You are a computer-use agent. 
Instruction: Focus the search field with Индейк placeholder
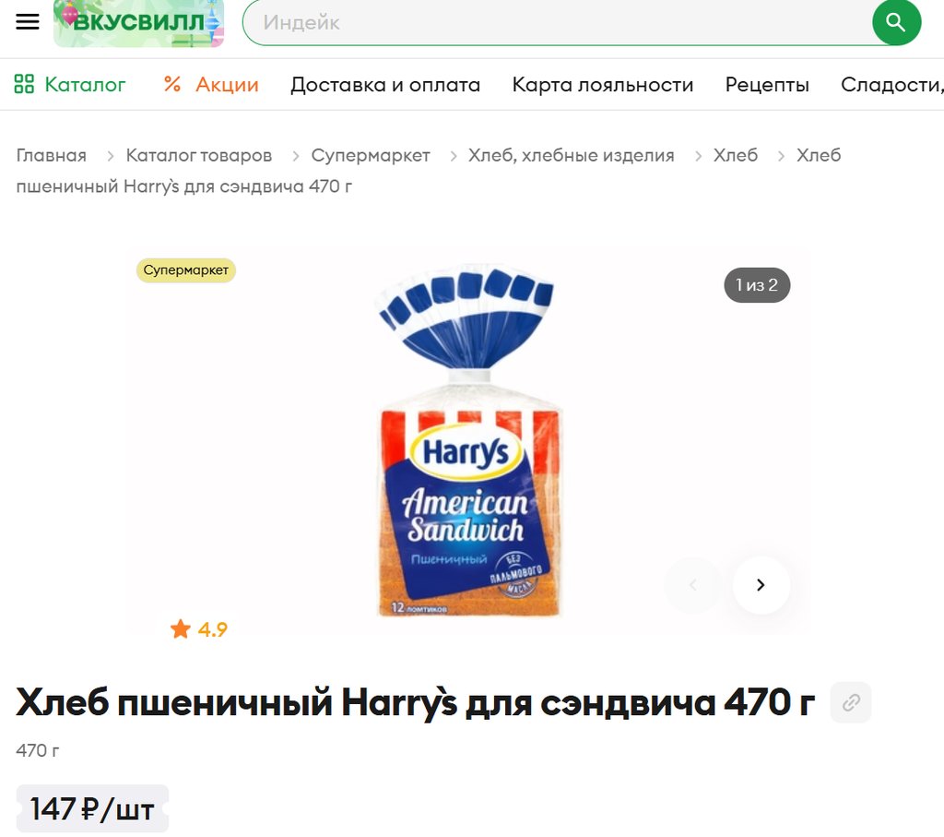557,22
